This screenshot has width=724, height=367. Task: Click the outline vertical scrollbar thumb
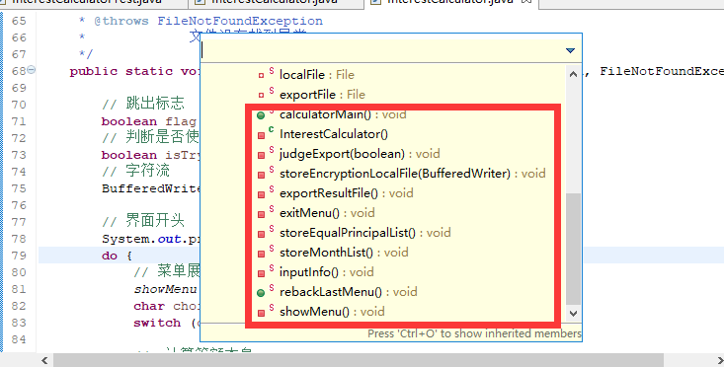574,249
